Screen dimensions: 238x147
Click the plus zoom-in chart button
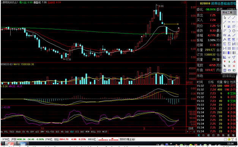[188, 132]
